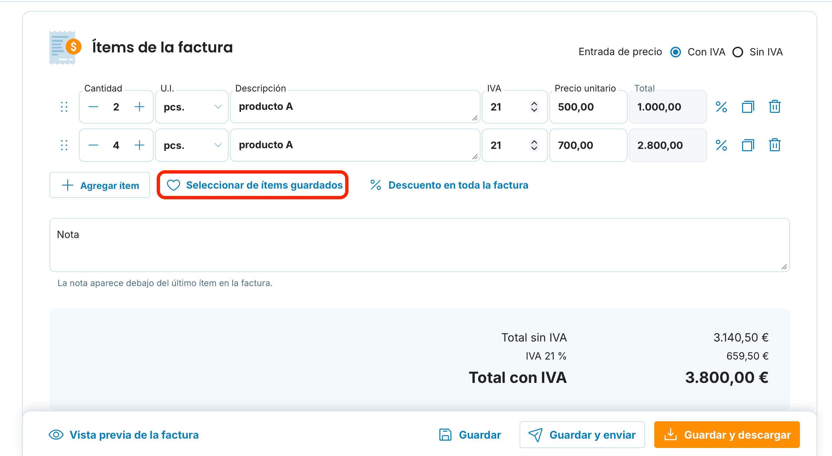The width and height of the screenshot is (832, 456).
Task: Click the quantity value 2 field
Action: pyautogui.click(x=116, y=107)
